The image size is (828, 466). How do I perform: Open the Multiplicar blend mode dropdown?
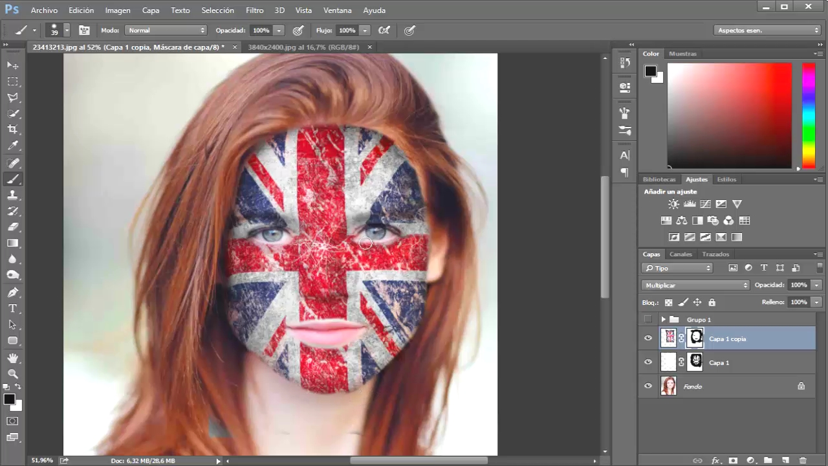pos(696,285)
